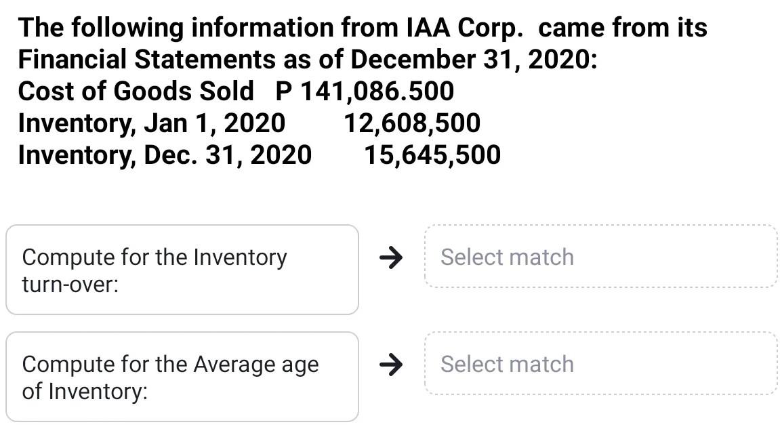Open the Average age "Select match" dropdown
780x435 pixels.
click(600, 365)
